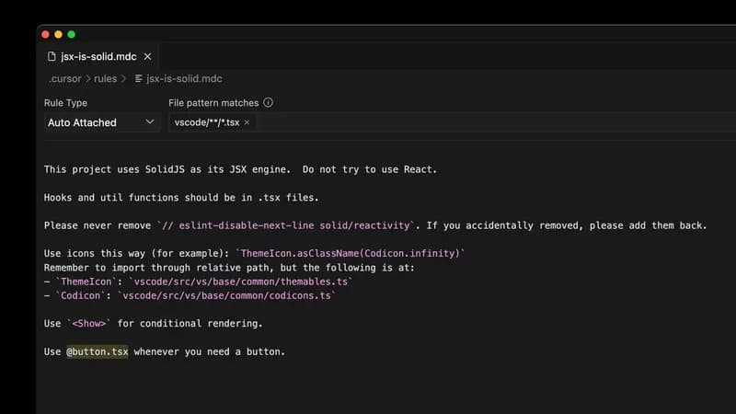Image resolution: width=736 pixels, height=414 pixels.
Task: Click the red close window button
Action: click(45, 34)
